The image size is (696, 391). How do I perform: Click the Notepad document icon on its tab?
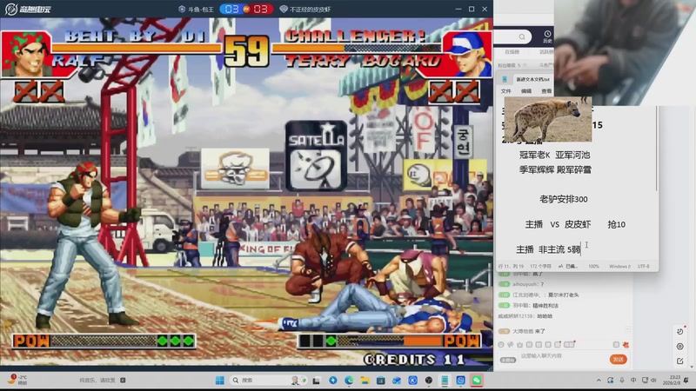[505, 79]
